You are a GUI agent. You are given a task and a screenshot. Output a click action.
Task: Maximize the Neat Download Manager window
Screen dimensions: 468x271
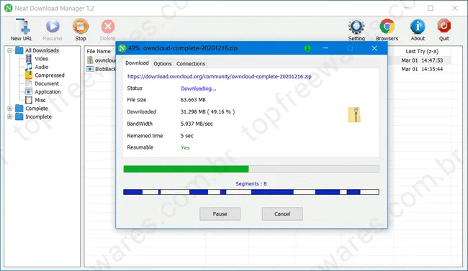point(431,8)
